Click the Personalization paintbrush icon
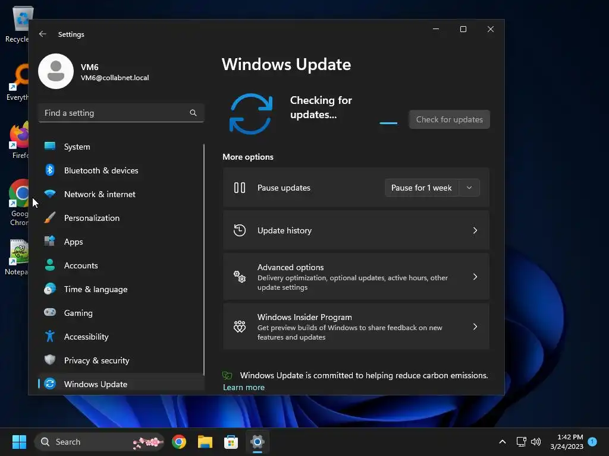 click(50, 217)
